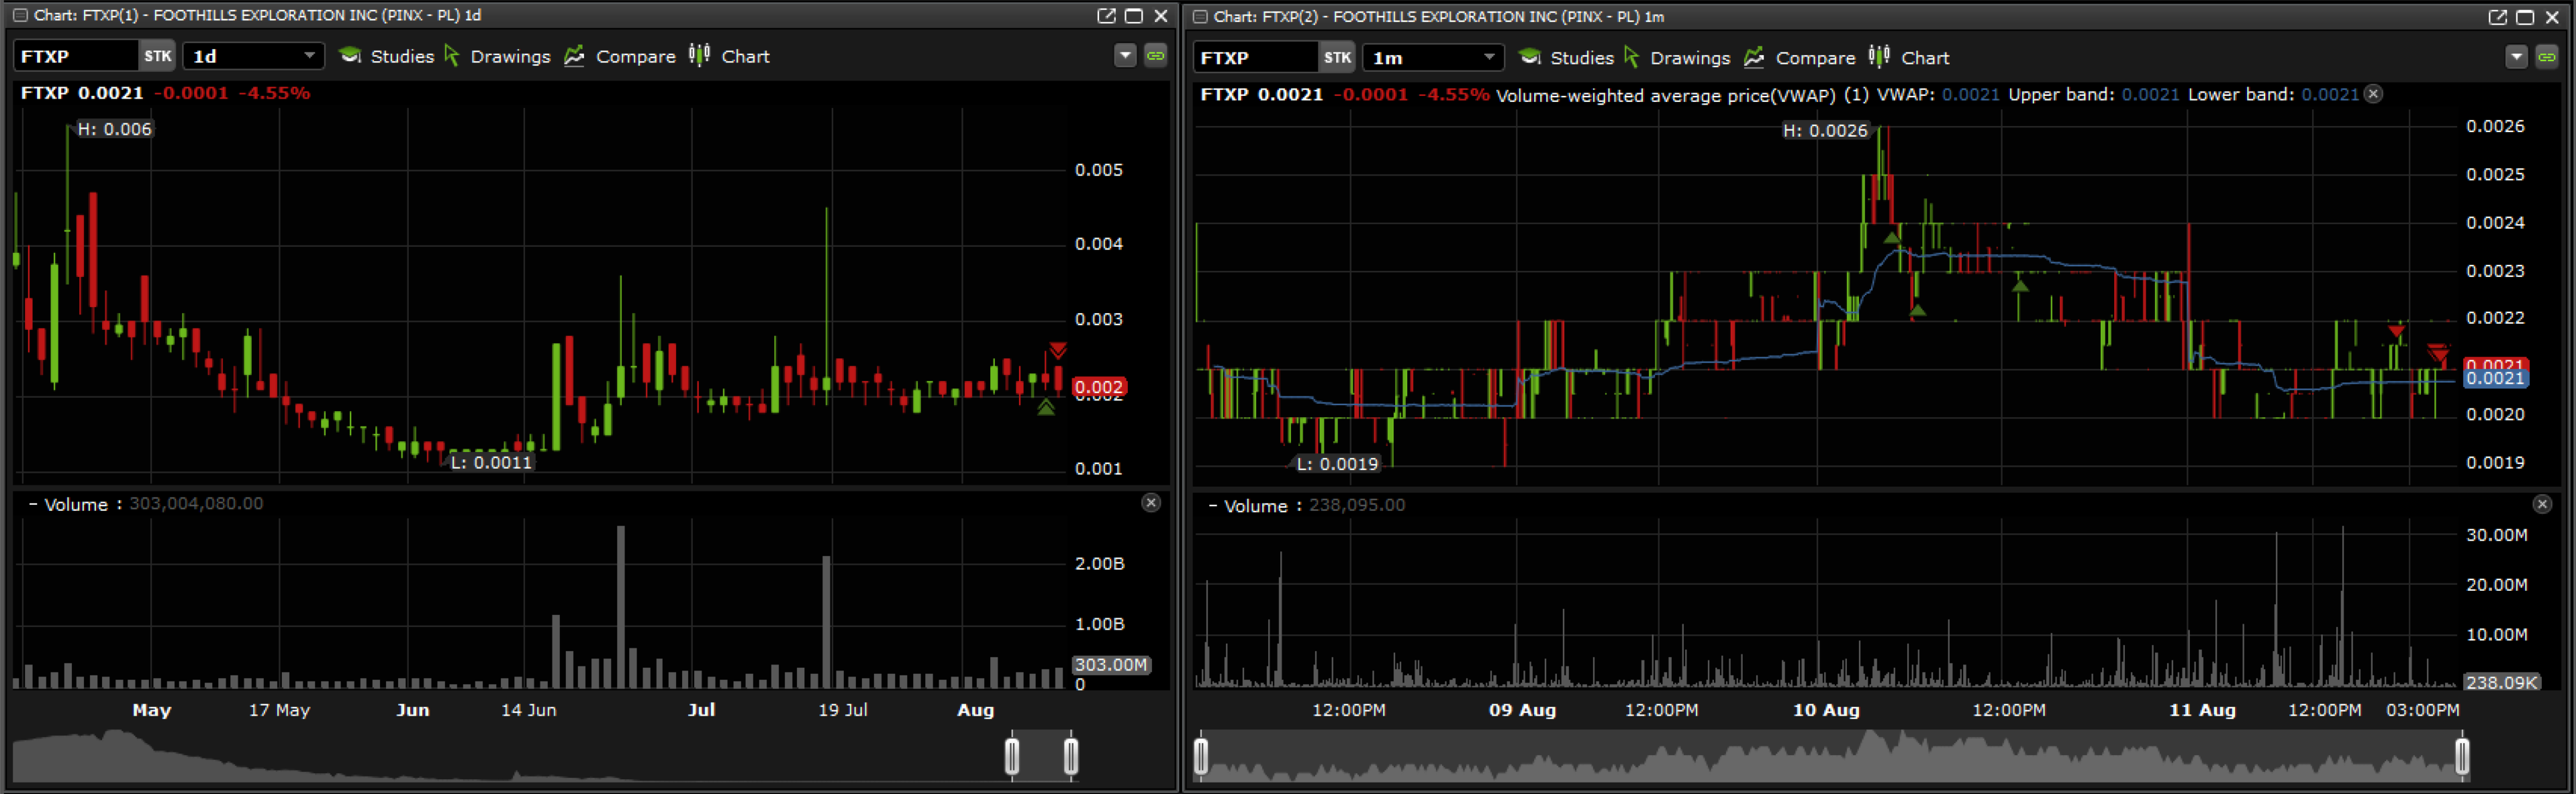Viewport: 2576px width, 794px height.
Task: Click right range slider handle in daily chart
Action: coord(1071,755)
